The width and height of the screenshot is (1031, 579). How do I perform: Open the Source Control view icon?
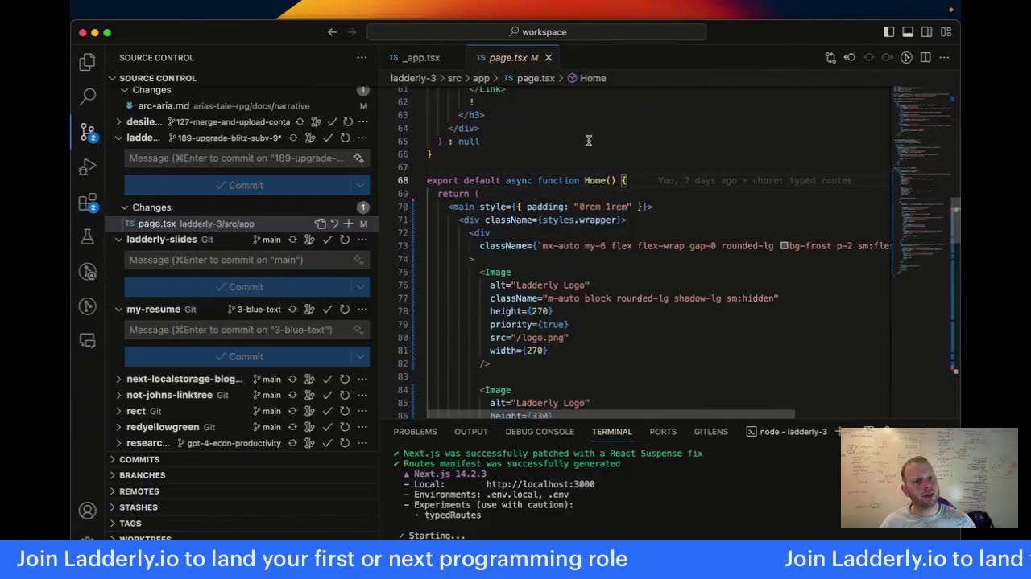coord(87,132)
